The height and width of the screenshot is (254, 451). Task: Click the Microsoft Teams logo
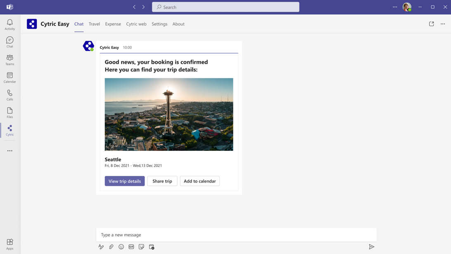tap(10, 7)
